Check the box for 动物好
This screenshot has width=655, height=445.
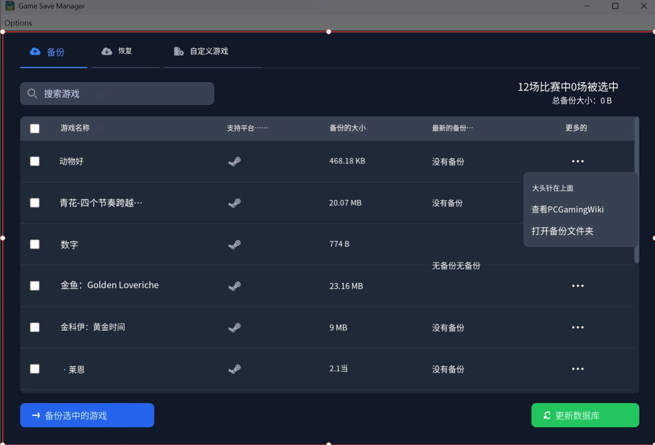pos(35,161)
